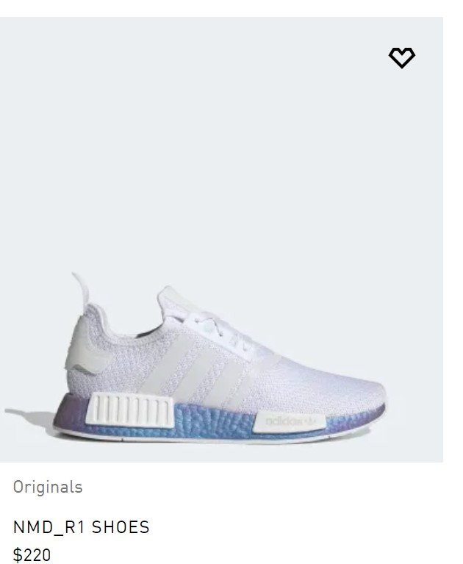
Task: Click the adidas logo plug on the midsole
Action: click(x=290, y=421)
